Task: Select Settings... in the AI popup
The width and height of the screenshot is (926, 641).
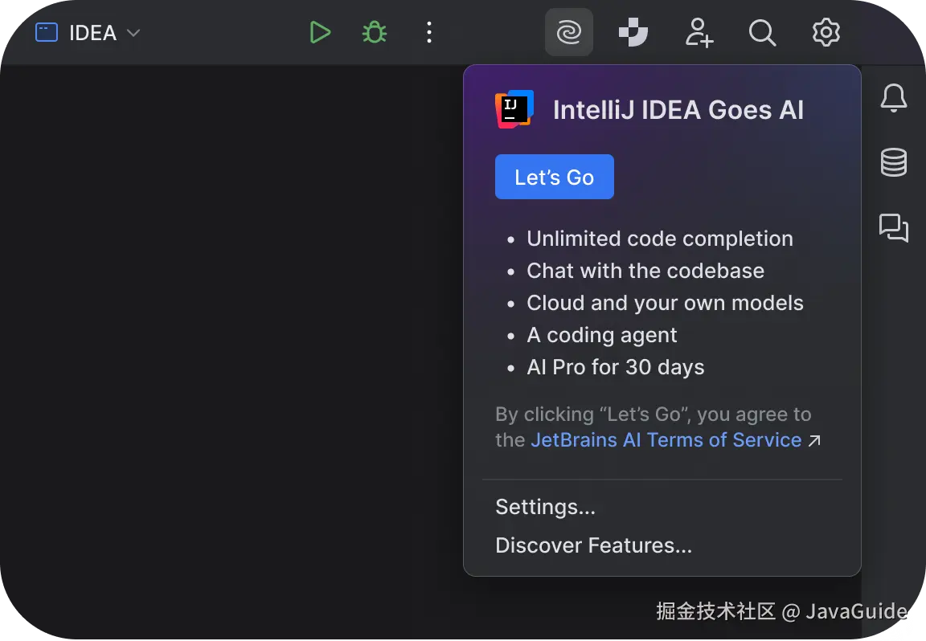Action: point(545,507)
